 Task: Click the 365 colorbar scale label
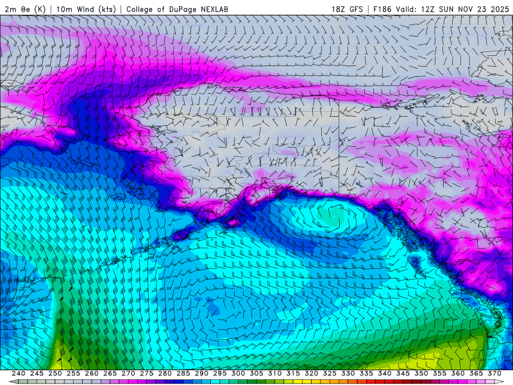(x=476, y=373)
